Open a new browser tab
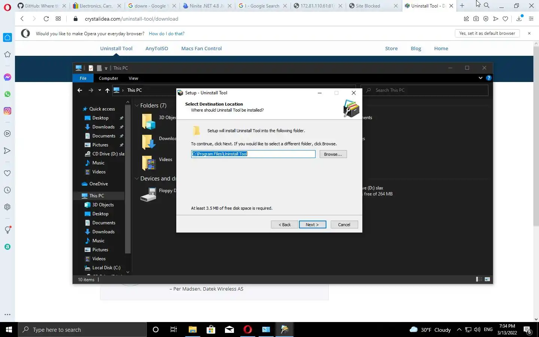The height and width of the screenshot is (337, 539). point(462,6)
